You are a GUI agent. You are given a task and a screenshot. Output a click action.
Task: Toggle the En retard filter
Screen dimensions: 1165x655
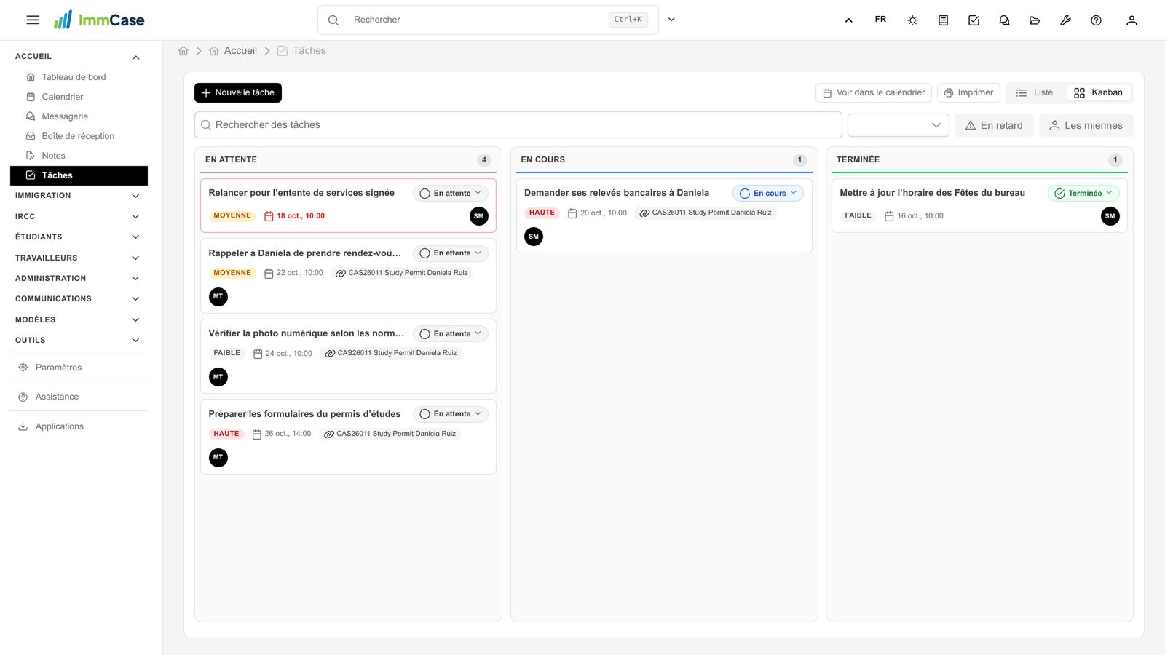click(994, 125)
